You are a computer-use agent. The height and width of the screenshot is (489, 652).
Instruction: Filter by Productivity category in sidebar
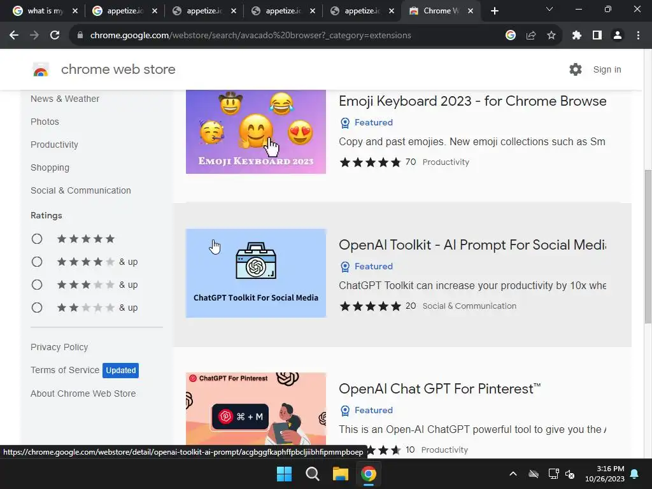click(x=55, y=145)
